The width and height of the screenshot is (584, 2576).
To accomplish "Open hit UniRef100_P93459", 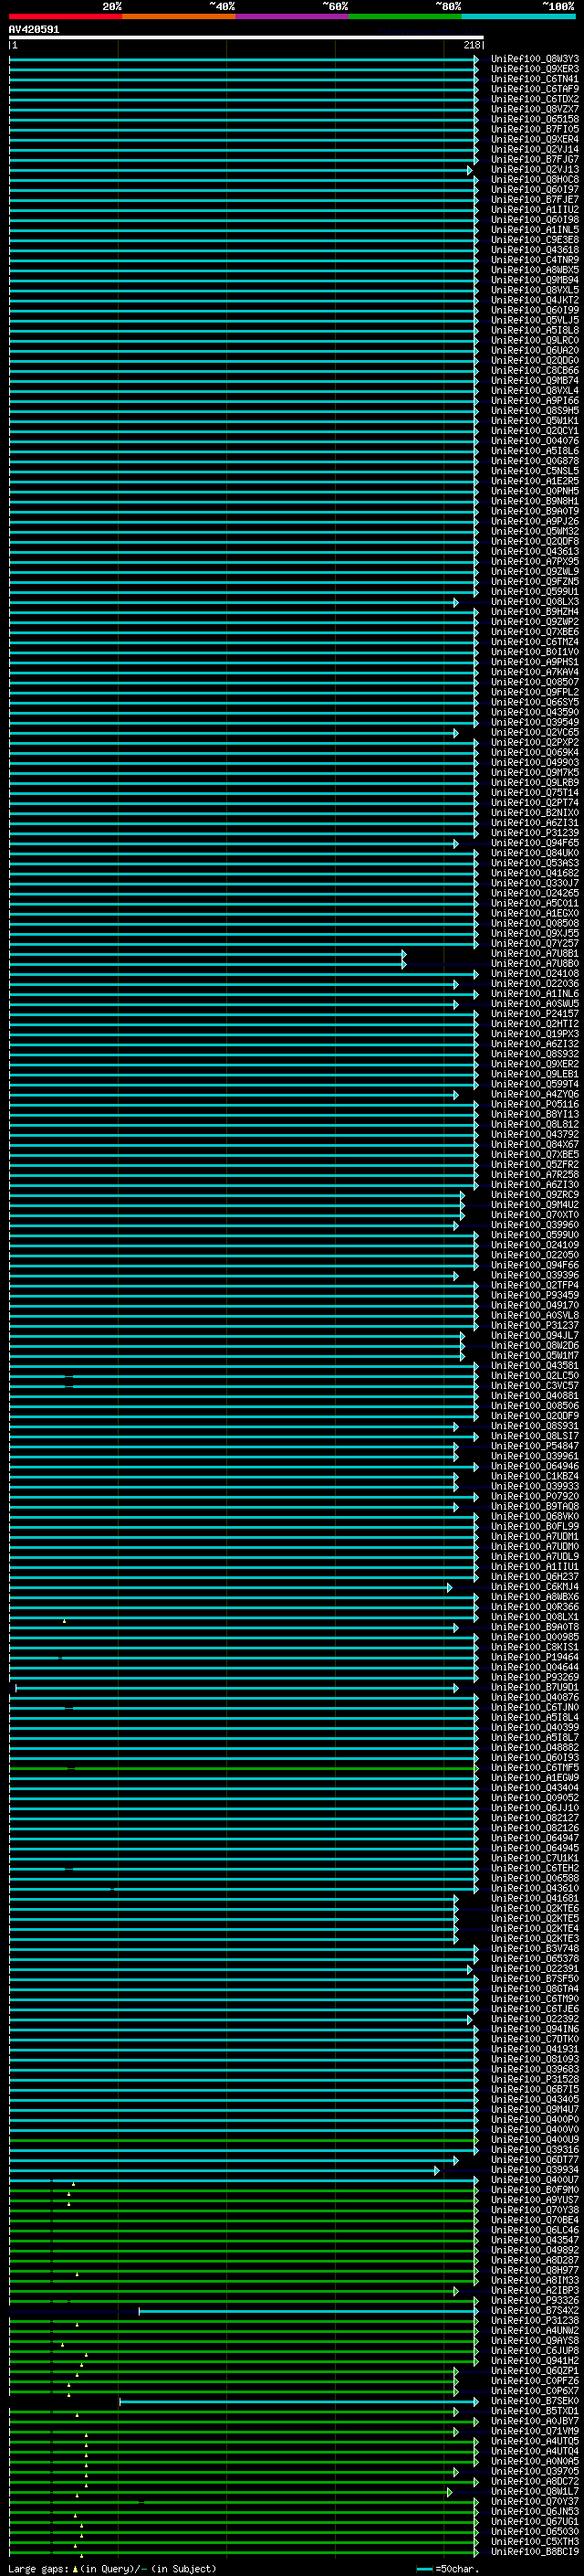I will coord(535,1295).
